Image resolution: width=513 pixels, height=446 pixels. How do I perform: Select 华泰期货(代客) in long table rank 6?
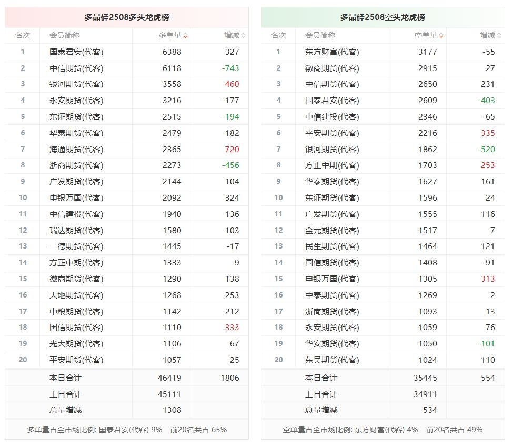click(76, 133)
